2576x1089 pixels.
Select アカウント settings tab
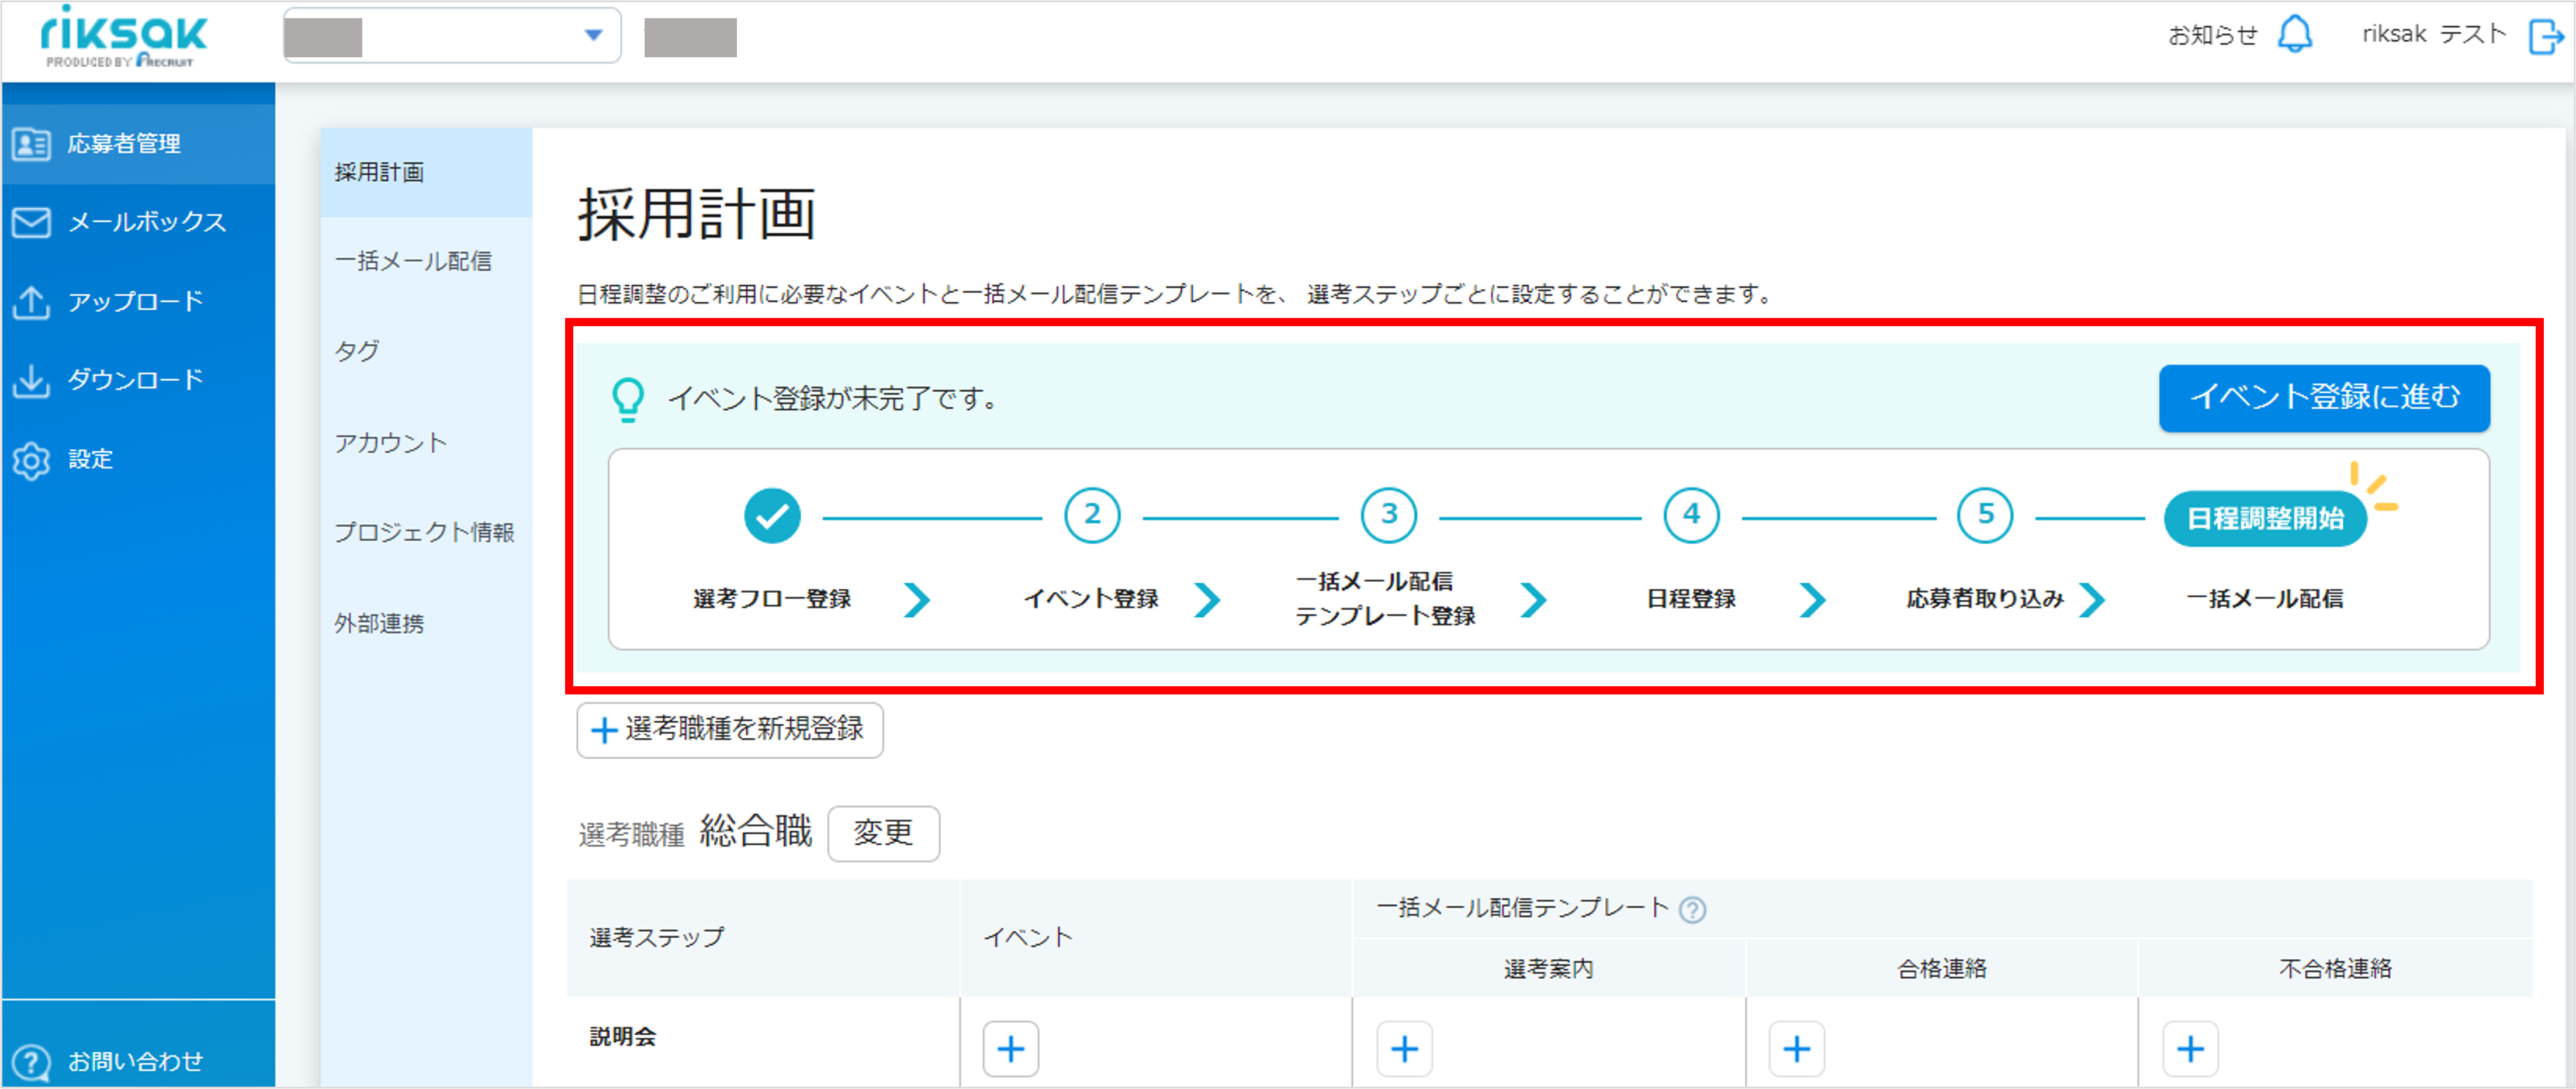coord(426,443)
